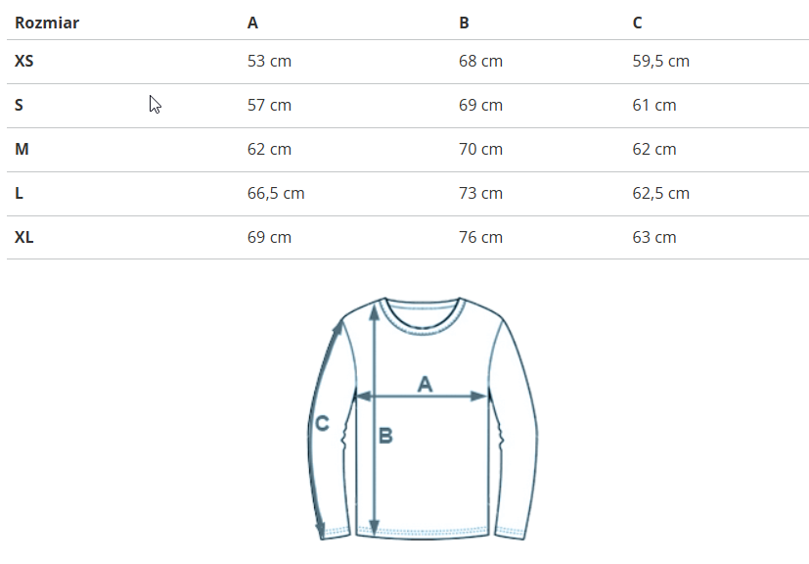Viewport: 809px width, 564px height.
Task: Select the 76 cm cell in XL row
Action: point(480,237)
